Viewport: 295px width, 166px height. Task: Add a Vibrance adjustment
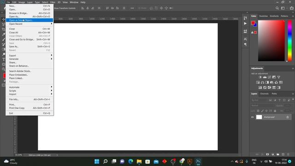click(278, 77)
